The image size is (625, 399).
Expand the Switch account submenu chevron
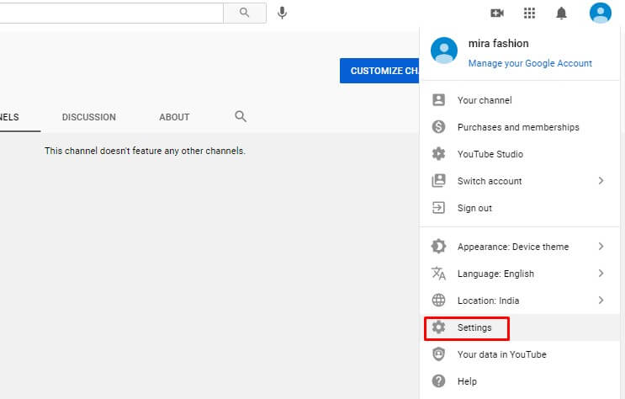pyautogui.click(x=601, y=181)
